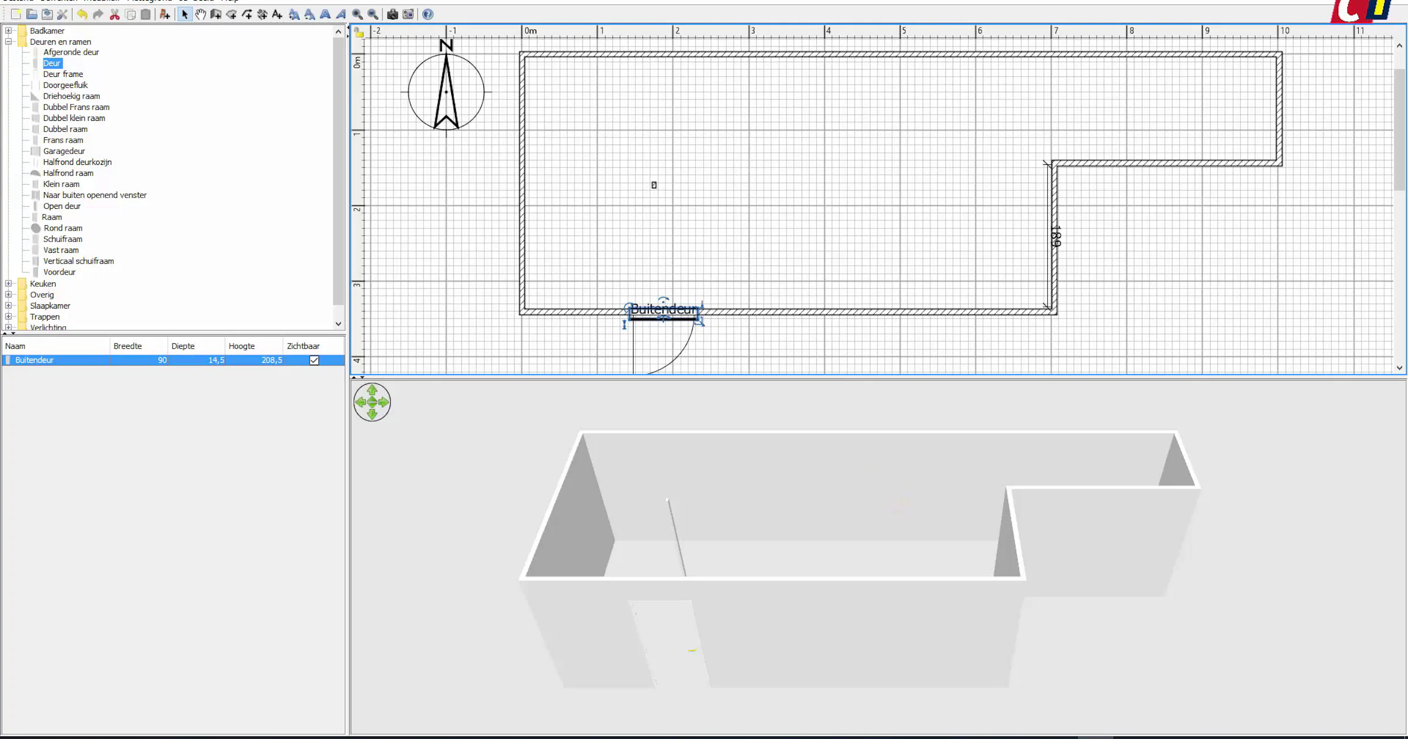1408x739 pixels.
Task: Sort furniture by the Naam column
Action: pyautogui.click(x=55, y=346)
